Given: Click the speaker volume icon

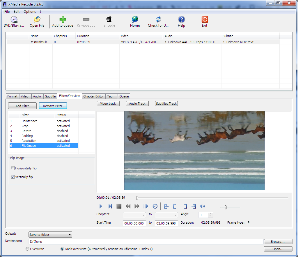Looking at the screenshot, I should pos(203,206).
